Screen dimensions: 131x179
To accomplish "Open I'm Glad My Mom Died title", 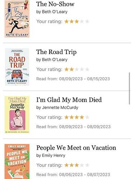I will (69, 100).
